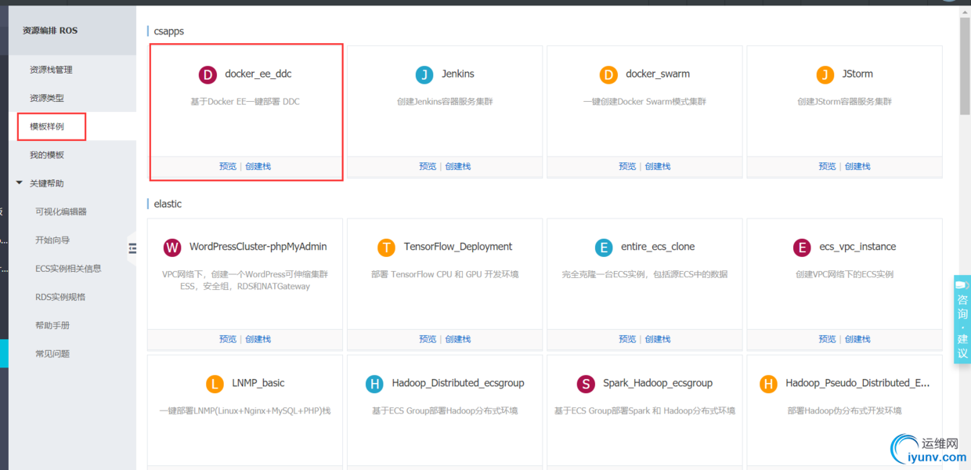
Task: Click 创建栈 on the docker_ee_ddc card
Action: tap(258, 166)
